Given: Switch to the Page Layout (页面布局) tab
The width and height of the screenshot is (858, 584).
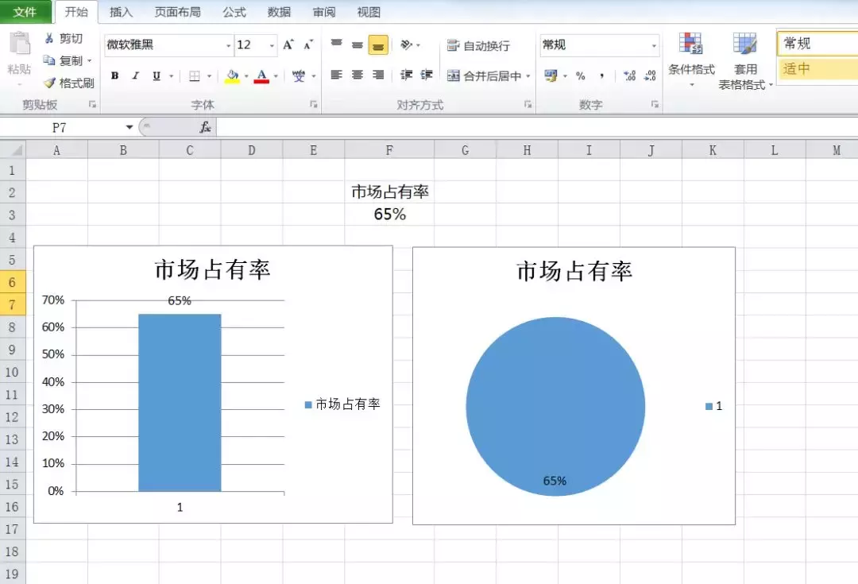Looking at the screenshot, I should (177, 11).
